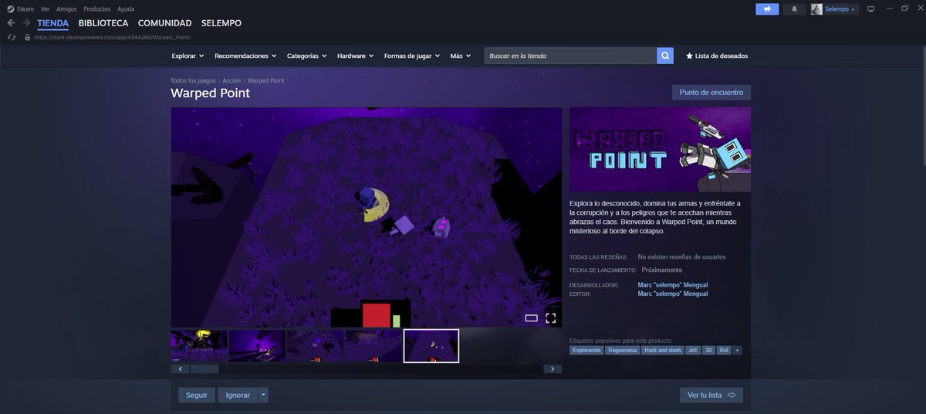Open editor Marc "selempo" Mengual link
This screenshot has width=926, height=414.
click(x=673, y=294)
